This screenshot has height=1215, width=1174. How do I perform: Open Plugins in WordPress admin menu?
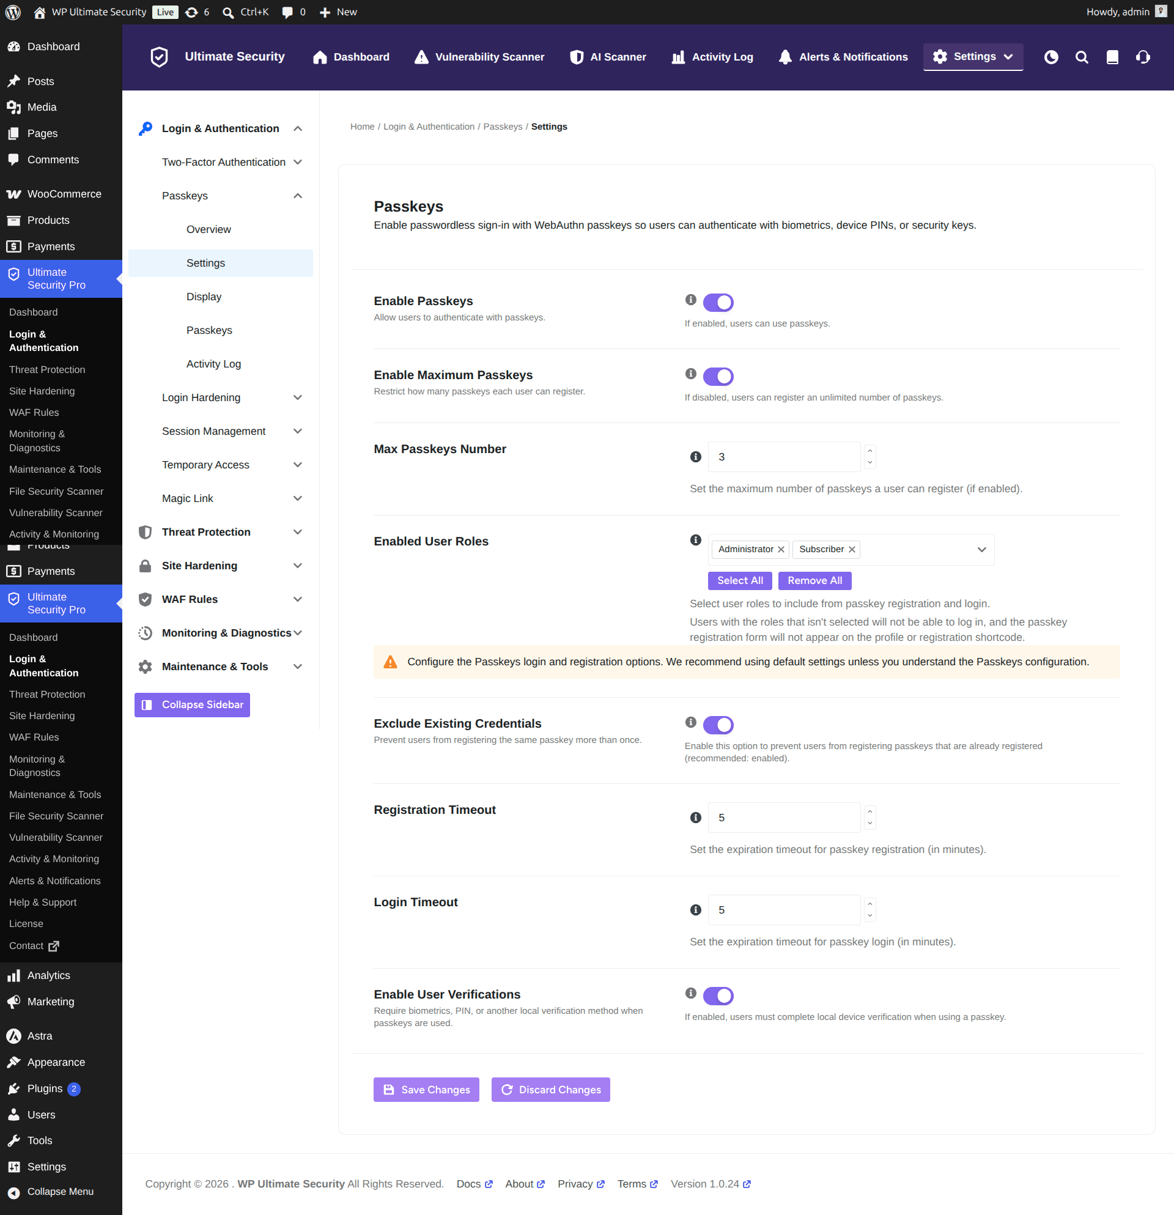click(x=61, y=1088)
